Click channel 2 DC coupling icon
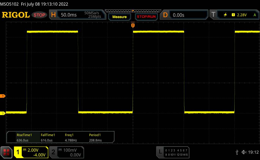 point(60,150)
